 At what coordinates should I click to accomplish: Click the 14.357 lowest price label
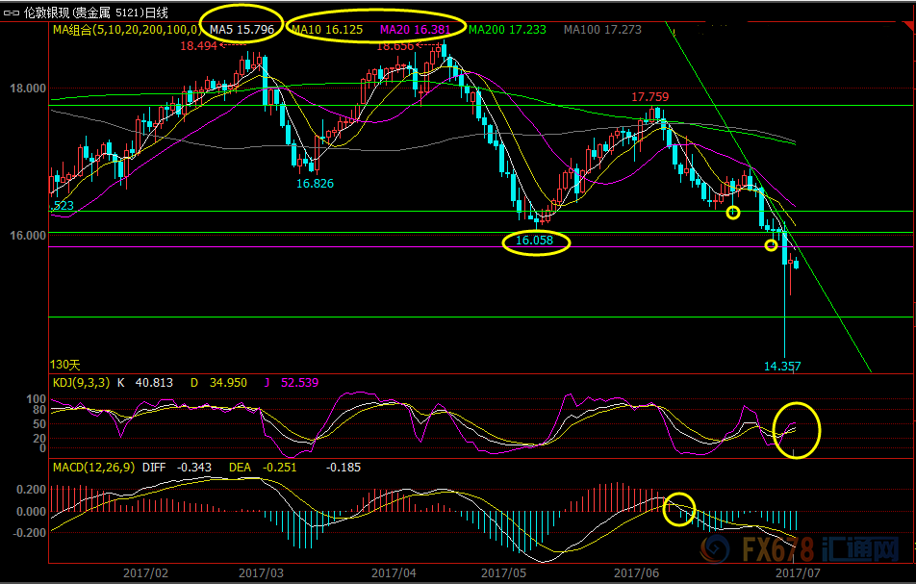click(x=781, y=367)
